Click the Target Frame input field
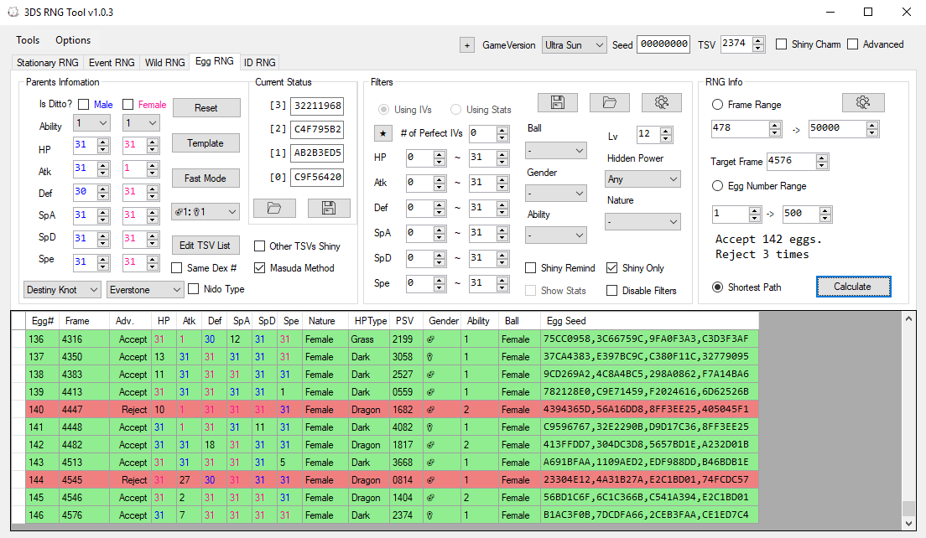Viewport: 926px width, 538px height. [798, 161]
